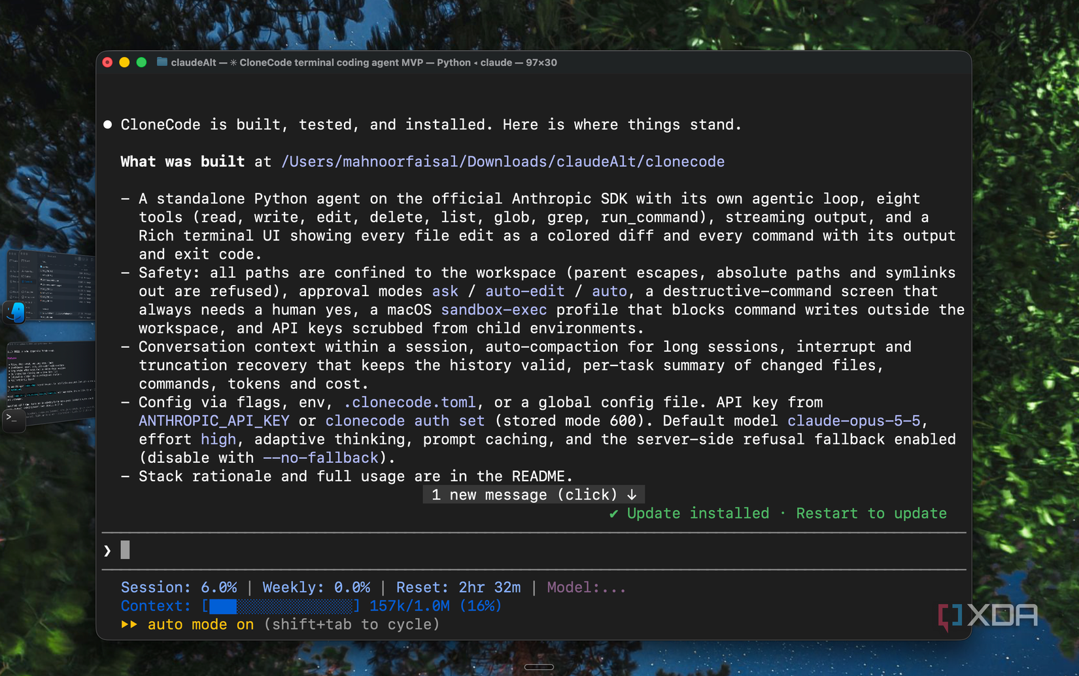Click the '1 new message (click)' indicator
Image resolution: width=1079 pixels, height=676 pixels.
[x=534, y=495]
